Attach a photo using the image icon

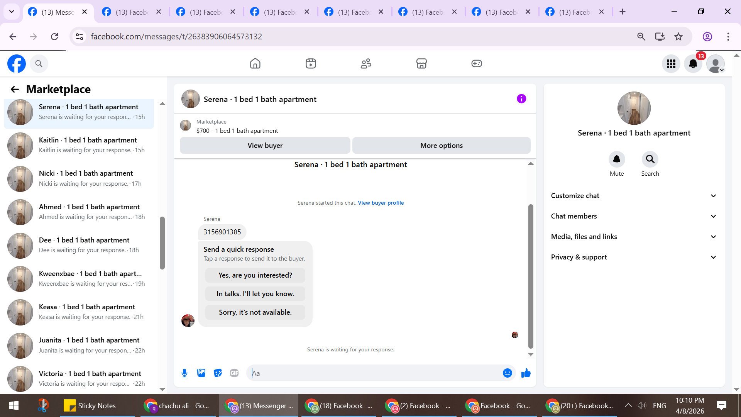click(201, 373)
